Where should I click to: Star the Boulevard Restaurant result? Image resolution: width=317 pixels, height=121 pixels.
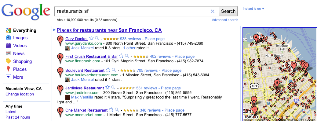pos(108,70)
